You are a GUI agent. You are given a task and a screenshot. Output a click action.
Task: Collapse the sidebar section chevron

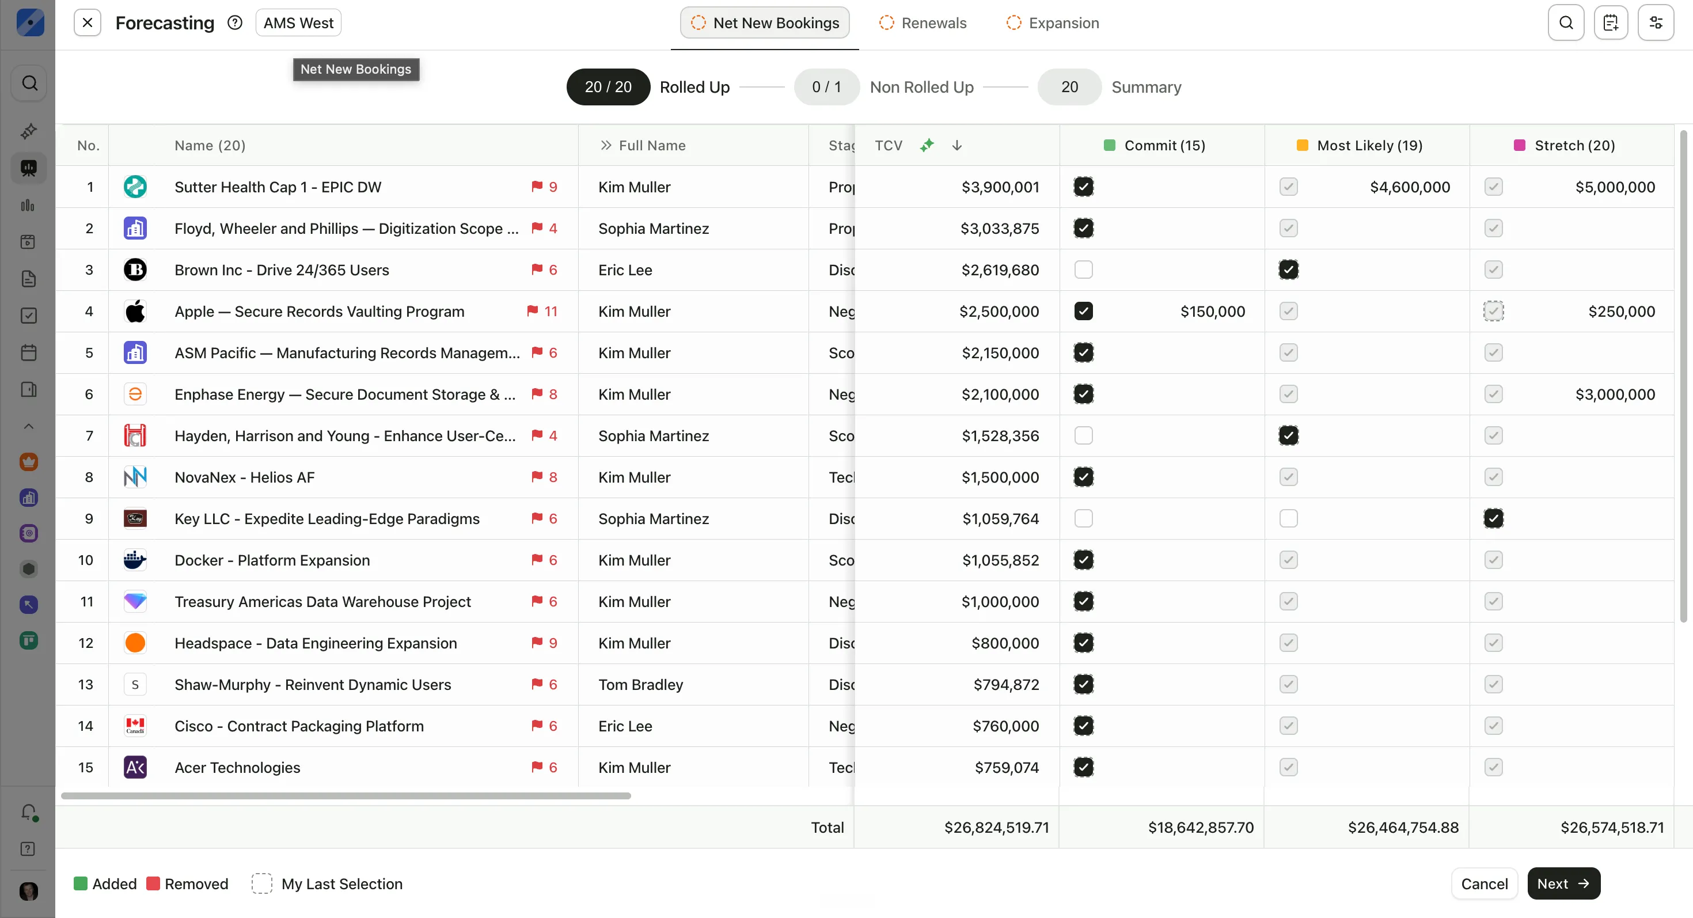pos(28,427)
